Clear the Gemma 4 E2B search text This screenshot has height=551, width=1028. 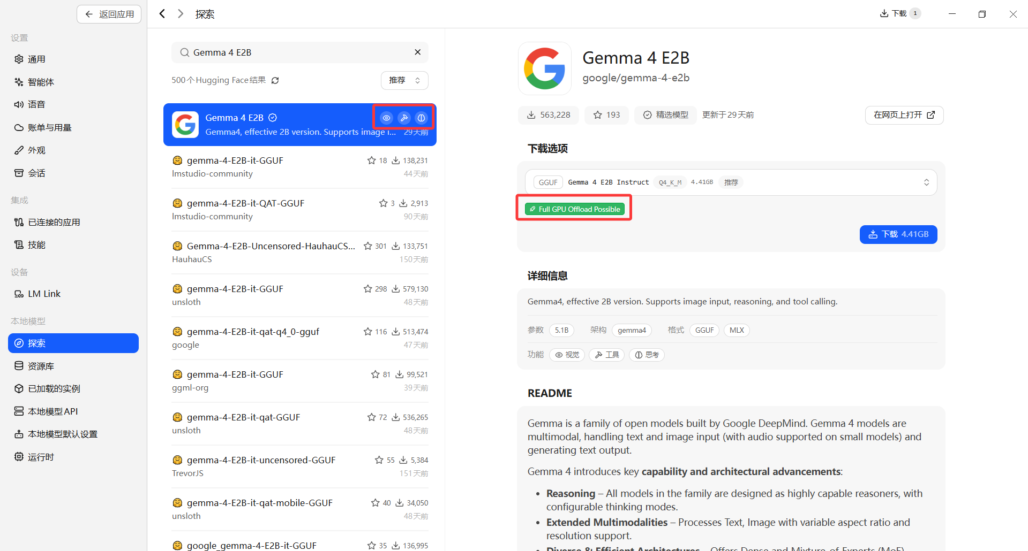418,52
